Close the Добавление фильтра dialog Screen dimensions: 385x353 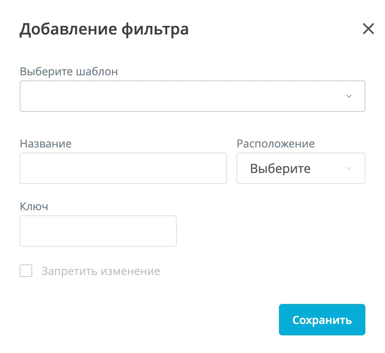[x=368, y=29]
